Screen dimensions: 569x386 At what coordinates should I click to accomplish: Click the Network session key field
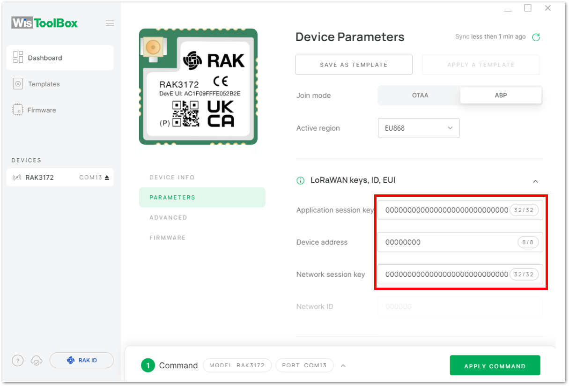460,274
